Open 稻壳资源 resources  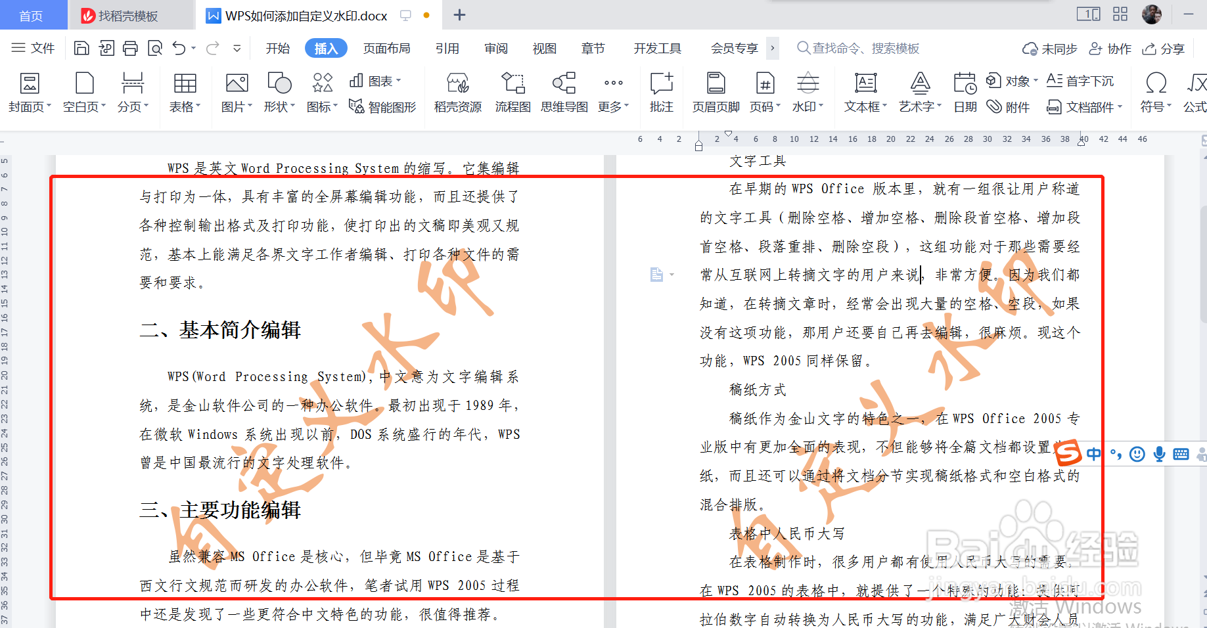[x=458, y=93]
